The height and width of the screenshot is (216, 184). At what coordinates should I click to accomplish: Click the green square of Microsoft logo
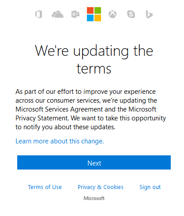pos(98,10)
